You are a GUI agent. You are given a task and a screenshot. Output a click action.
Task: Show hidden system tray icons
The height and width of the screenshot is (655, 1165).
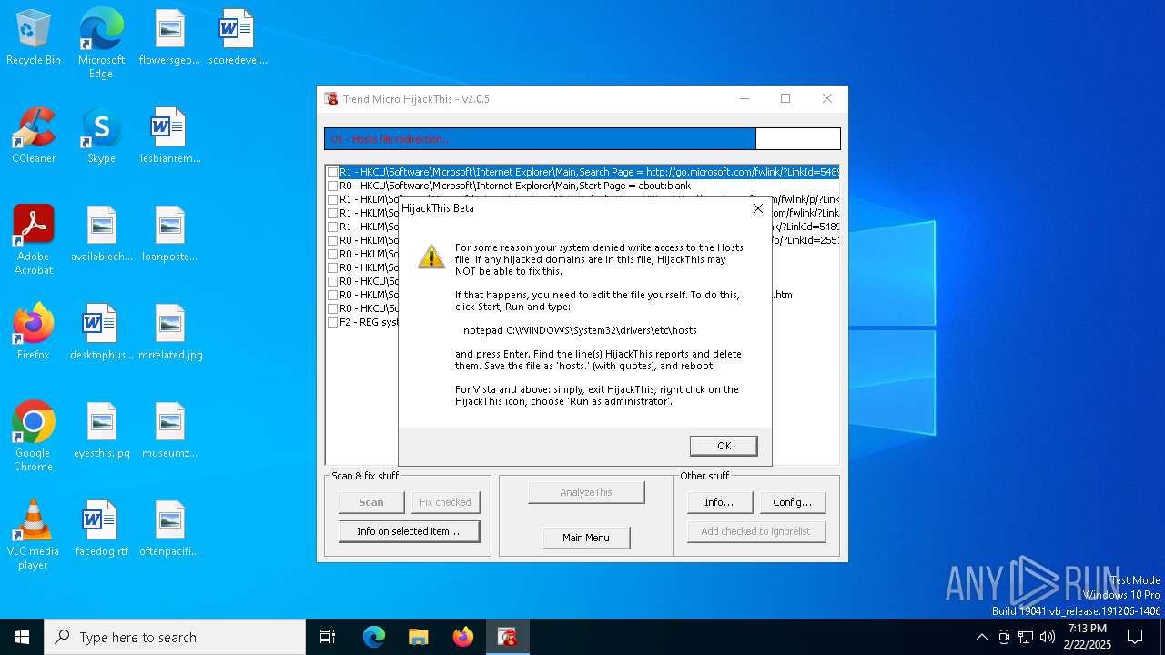(x=981, y=637)
